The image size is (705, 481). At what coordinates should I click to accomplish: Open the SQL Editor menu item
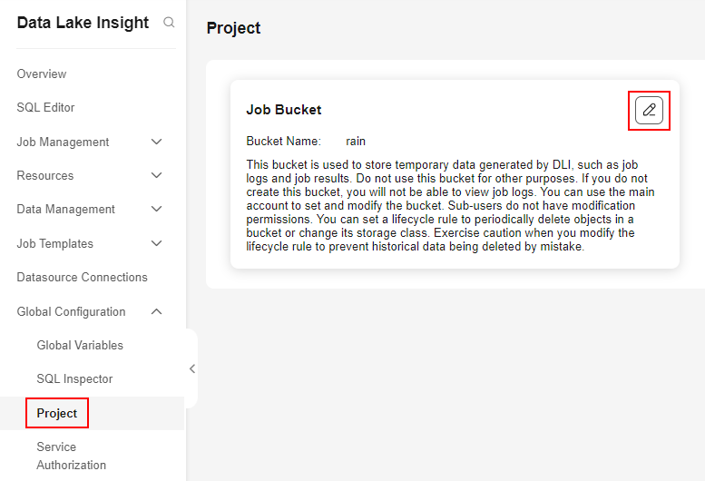point(45,107)
